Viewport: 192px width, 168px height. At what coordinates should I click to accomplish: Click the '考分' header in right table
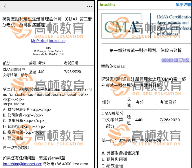click(x=139, y=102)
